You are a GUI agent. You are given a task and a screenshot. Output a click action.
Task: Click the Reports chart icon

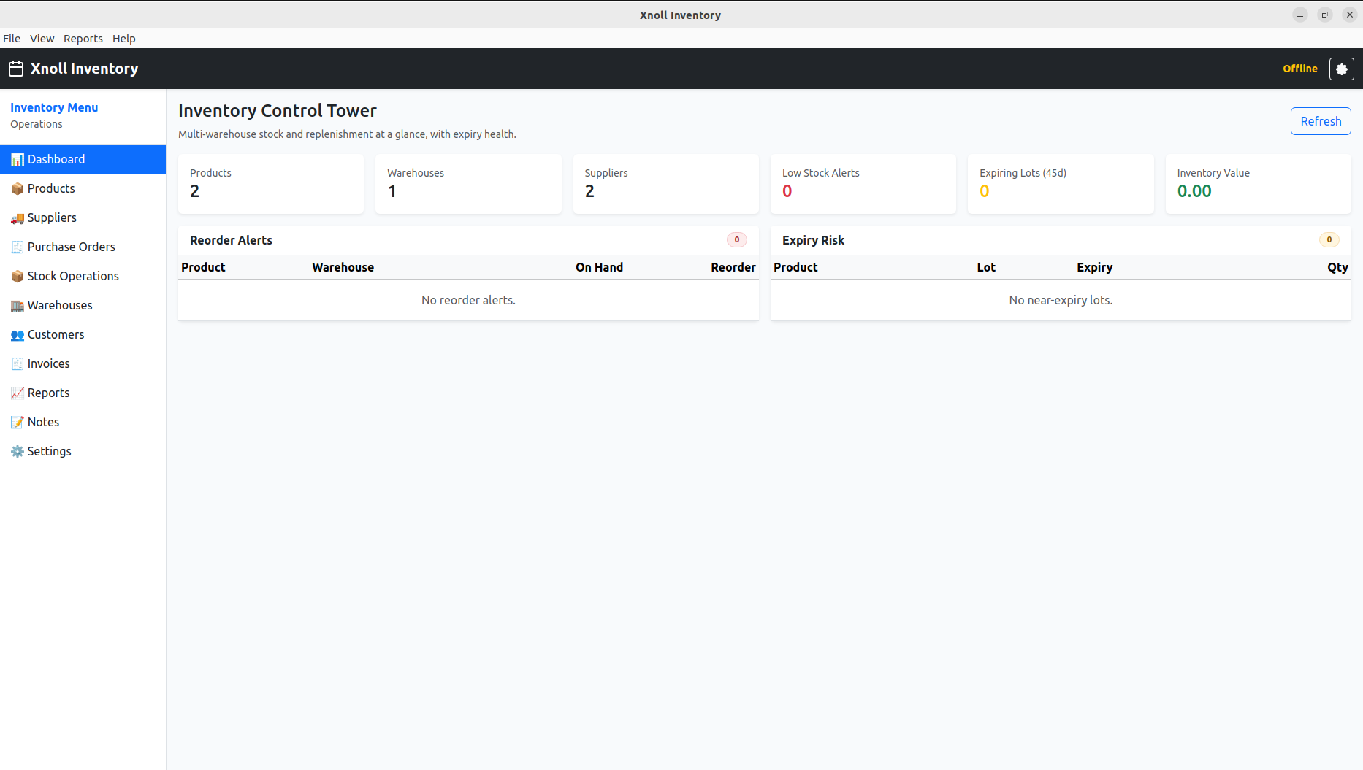point(17,393)
